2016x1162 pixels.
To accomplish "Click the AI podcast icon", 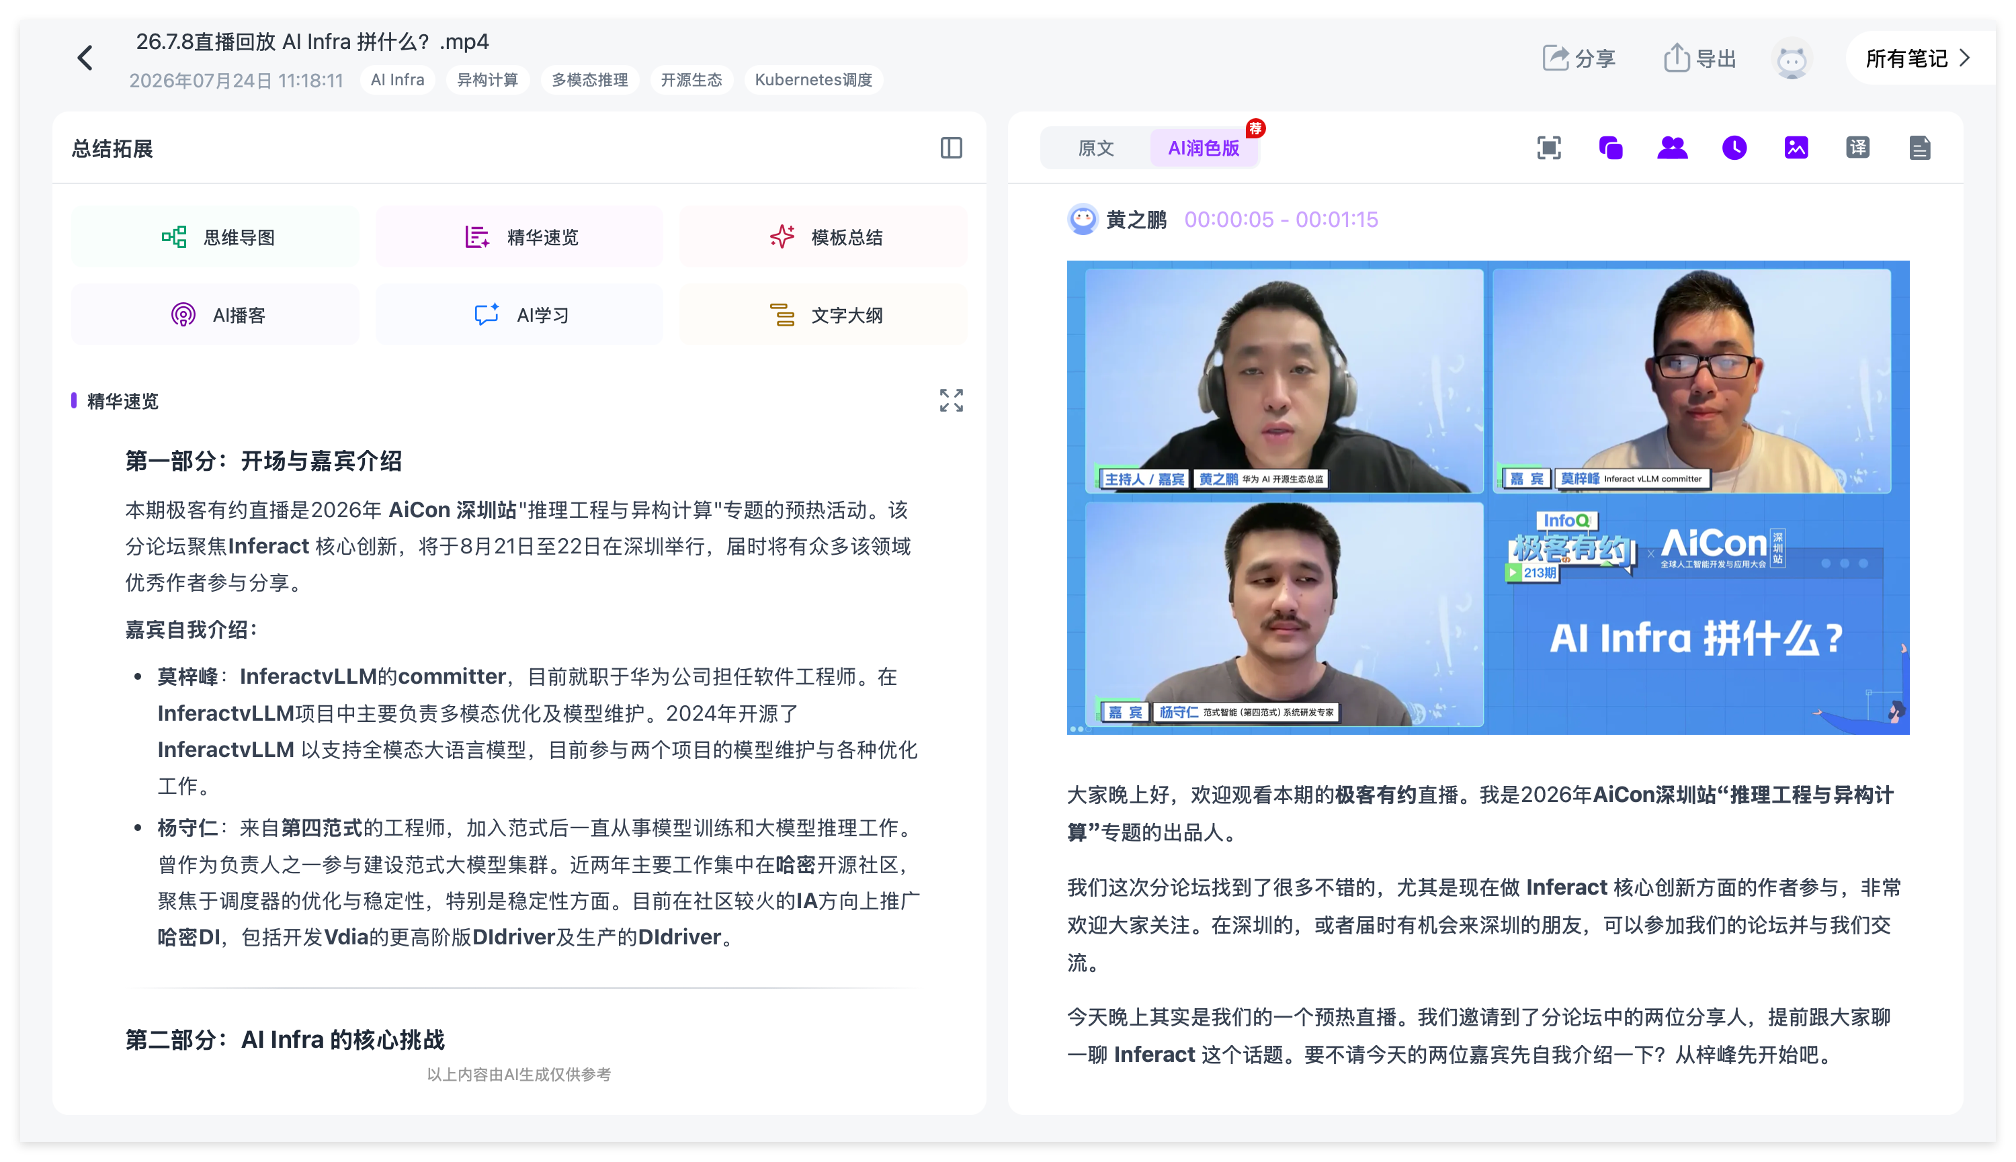I will click(x=183, y=315).
